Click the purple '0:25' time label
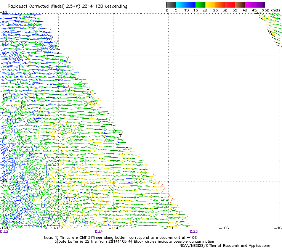This screenshot has height=248, width=282. click(194, 232)
